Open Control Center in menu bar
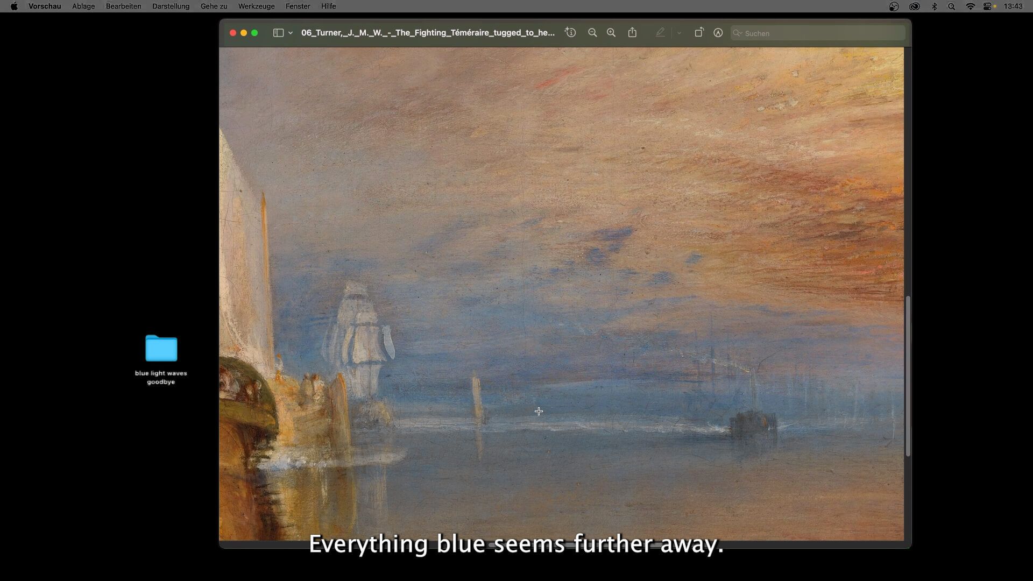 (988, 6)
